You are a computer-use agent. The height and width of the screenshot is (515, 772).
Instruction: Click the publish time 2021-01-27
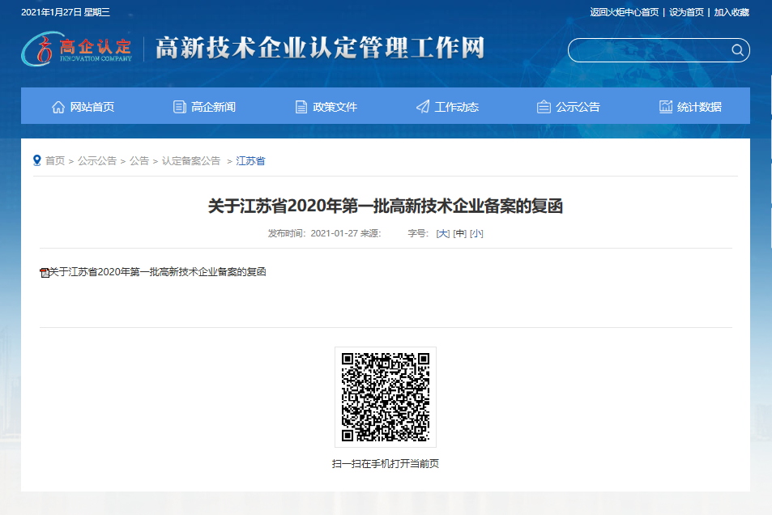334,233
